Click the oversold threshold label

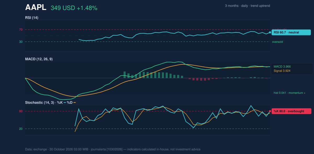[x=277, y=42]
